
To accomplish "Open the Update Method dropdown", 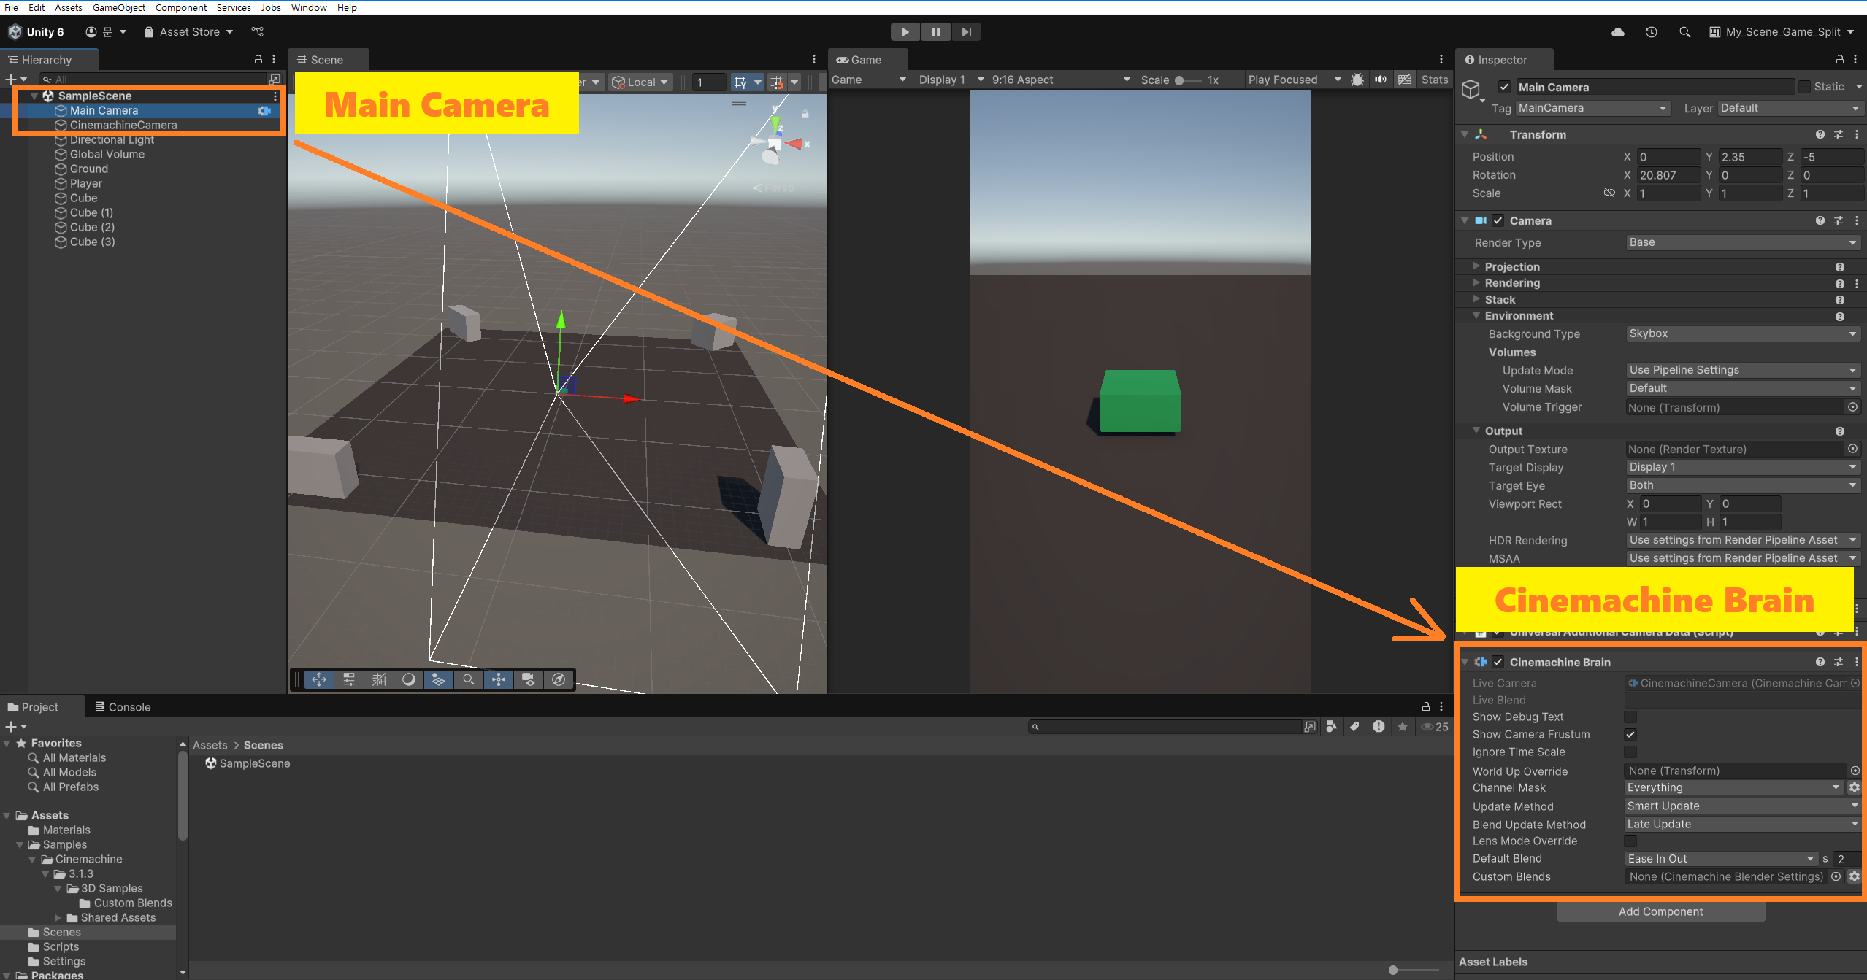I will (1741, 806).
